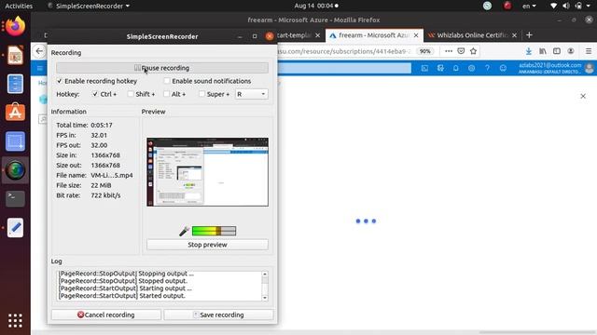Open Azure feedback smiley icon
The width and height of the screenshot is (597, 335).
(503, 68)
